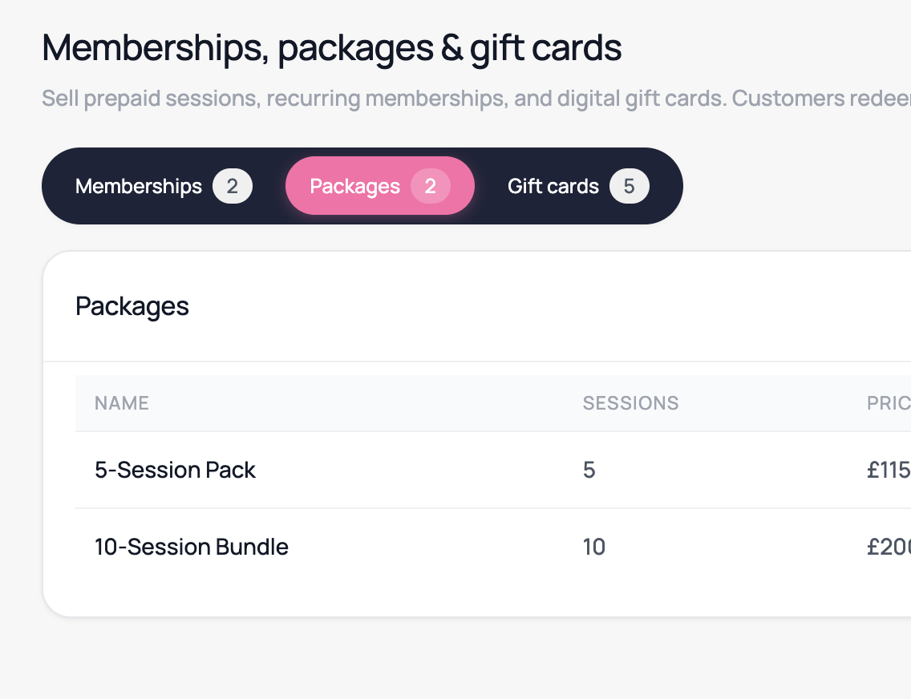Open the Gift cards tab
This screenshot has width=911, height=699.
pos(579,186)
